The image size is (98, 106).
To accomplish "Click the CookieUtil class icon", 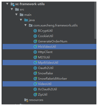I will pyautogui.click(x=35, y=36).
